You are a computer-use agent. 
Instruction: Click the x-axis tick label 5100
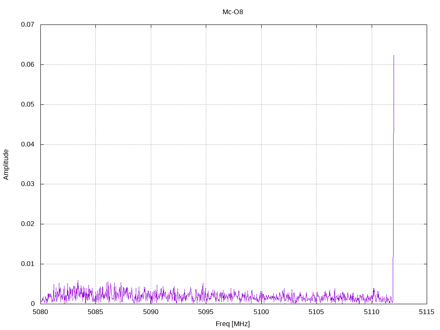[261, 312]
